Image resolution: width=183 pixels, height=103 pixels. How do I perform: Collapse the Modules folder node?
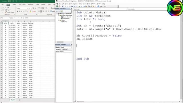coord(58,20)
